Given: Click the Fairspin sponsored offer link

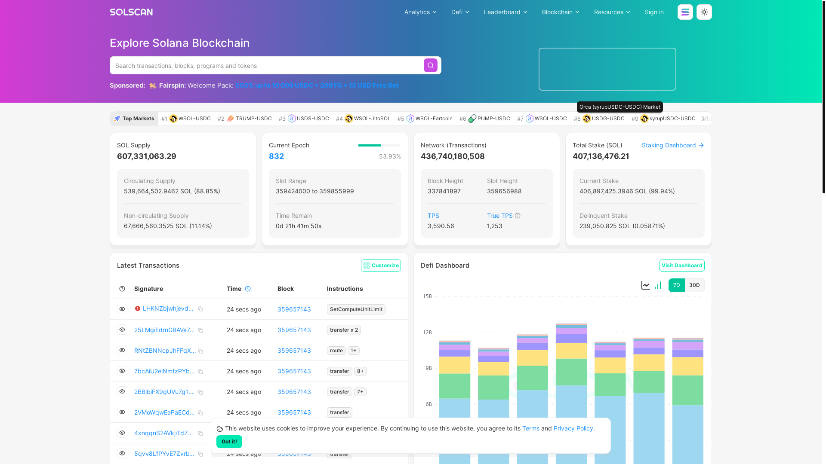Looking at the screenshot, I should coord(317,85).
